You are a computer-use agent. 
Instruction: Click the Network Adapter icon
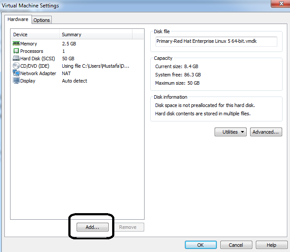pos(16,73)
